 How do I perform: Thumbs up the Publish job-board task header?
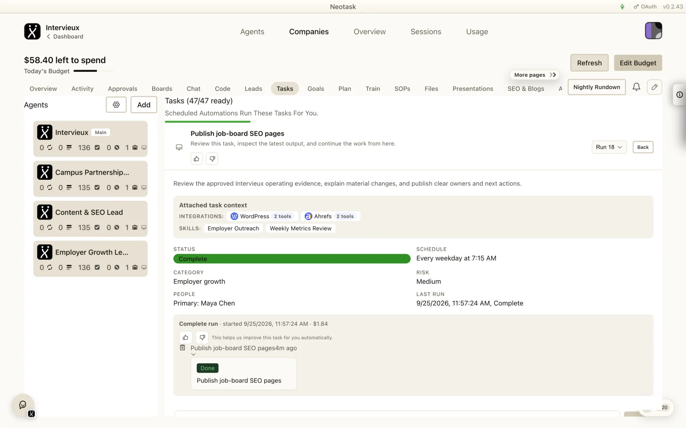[x=196, y=159]
